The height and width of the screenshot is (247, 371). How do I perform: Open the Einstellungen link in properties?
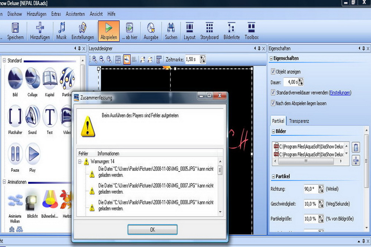(340, 93)
